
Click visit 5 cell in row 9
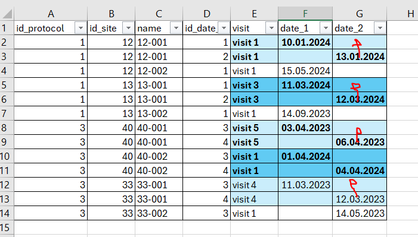[x=255, y=142]
